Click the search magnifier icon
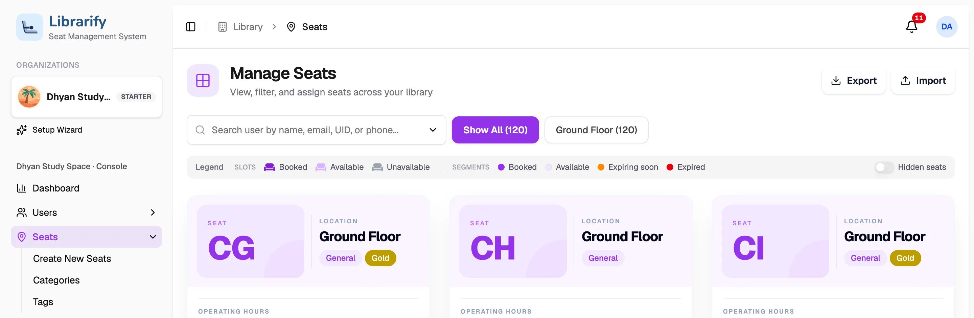The height and width of the screenshot is (318, 974). click(200, 130)
